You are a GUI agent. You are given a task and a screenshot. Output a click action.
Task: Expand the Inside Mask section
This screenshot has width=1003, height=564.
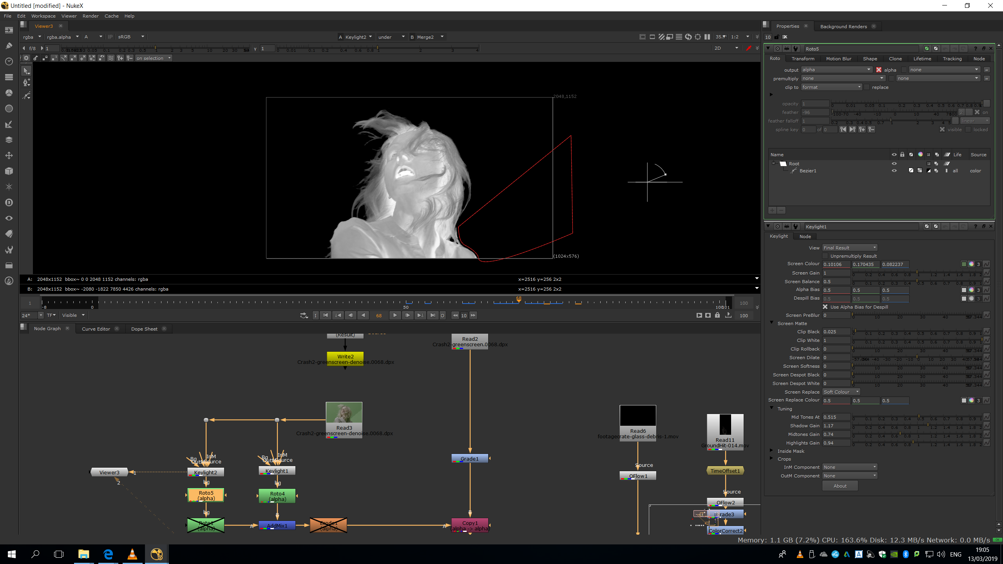tap(771, 451)
